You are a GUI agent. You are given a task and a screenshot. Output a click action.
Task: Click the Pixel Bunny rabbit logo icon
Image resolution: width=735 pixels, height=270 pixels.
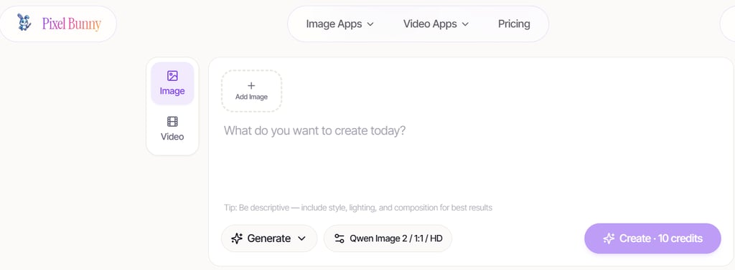pos(24,22)
